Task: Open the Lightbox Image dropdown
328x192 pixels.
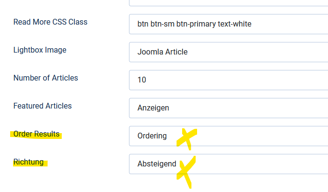Action: [228, 52]
